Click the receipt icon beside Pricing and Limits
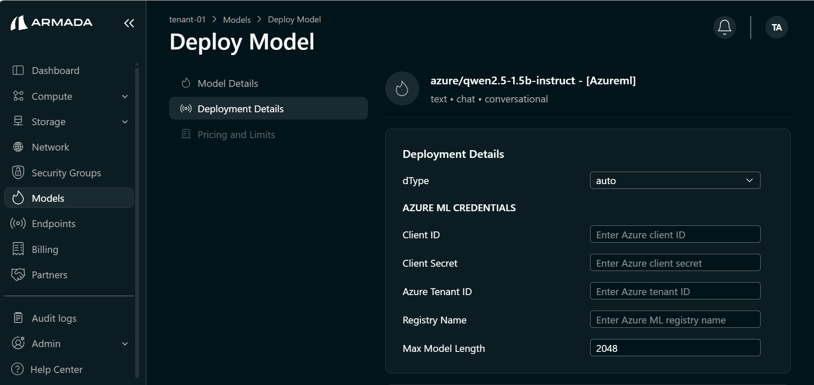The width and height of the screenshot is (814, 385). click(186, 134)
